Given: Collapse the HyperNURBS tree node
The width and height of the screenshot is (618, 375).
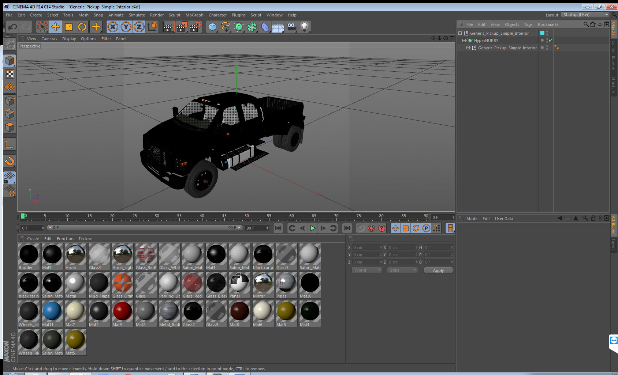Looking at the screenshot, I should [x=464, y=40].
